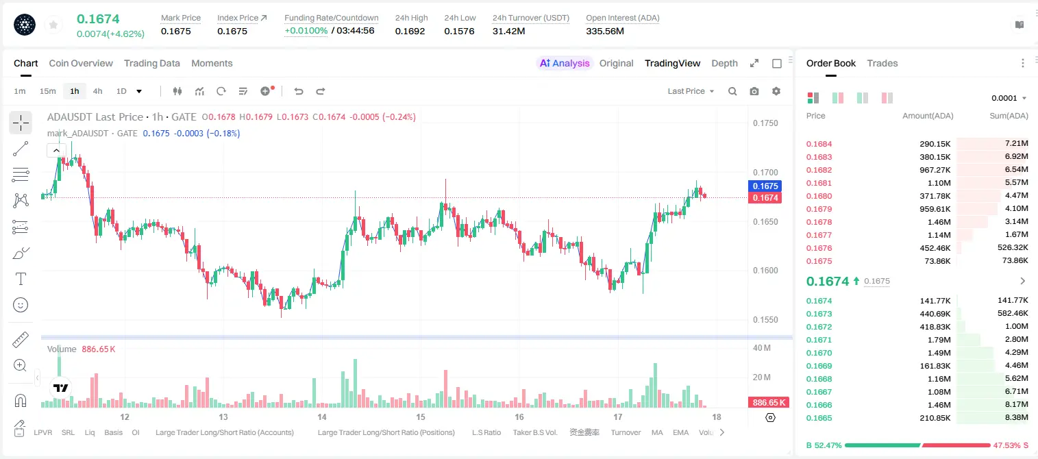1038x459 pixels.
Task: Select the ruler measure tool
Action: click(x=21, y=339)
